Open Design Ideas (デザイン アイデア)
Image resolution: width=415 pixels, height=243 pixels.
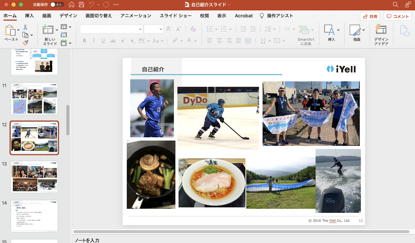(381, 34)
